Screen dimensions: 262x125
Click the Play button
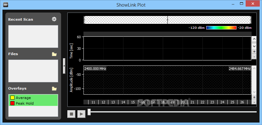[81, 114]
